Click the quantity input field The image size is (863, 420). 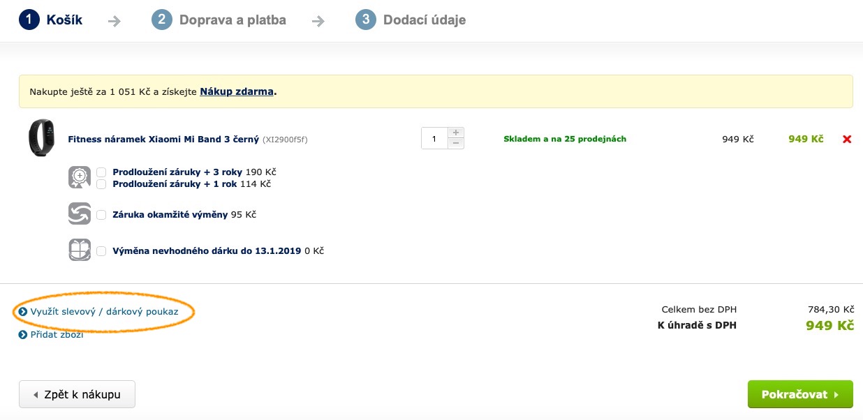pos(434,139)
